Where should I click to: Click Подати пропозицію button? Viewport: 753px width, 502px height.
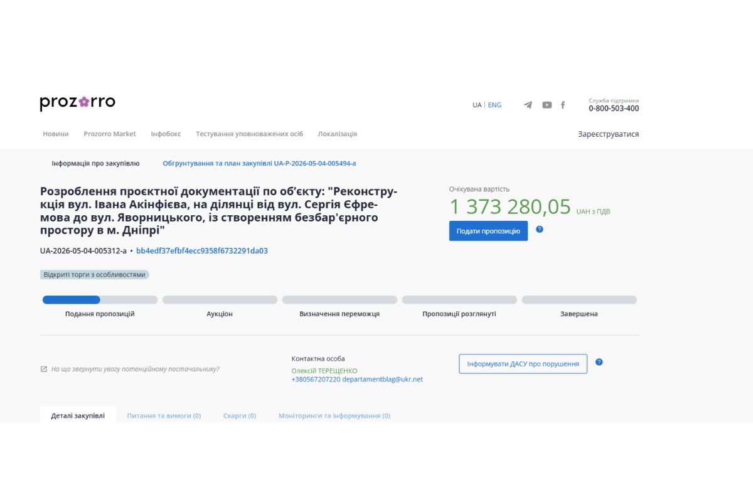(x=488, y=231)
